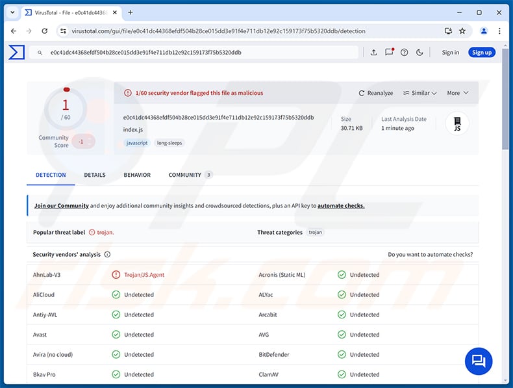Click 'Do you want to automate checks?' link
Screen dimensions: 513x388
click(431, 254)
